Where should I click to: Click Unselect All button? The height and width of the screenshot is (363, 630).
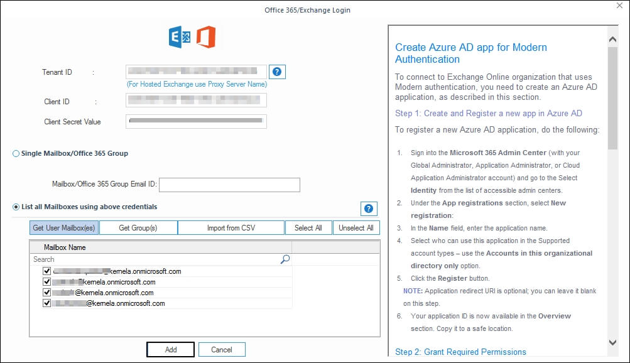[x=356, y=228]
